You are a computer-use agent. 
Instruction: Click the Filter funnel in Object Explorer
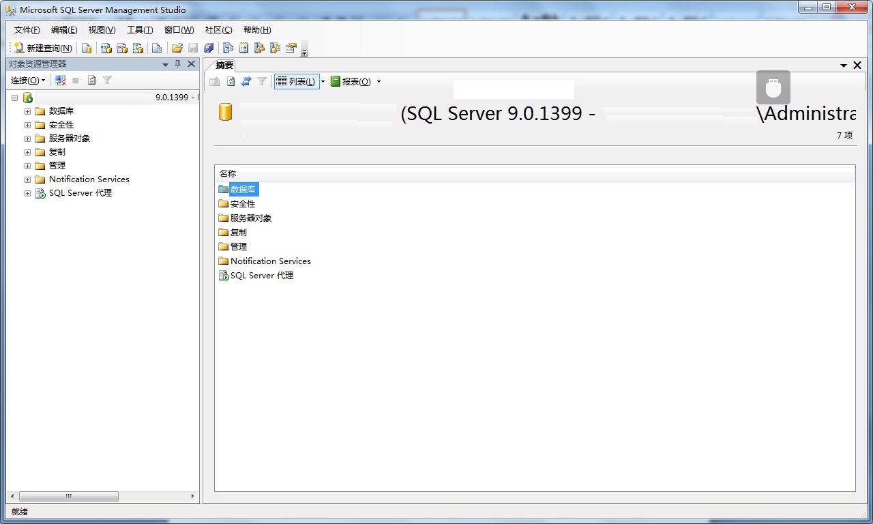pos(107,81)
